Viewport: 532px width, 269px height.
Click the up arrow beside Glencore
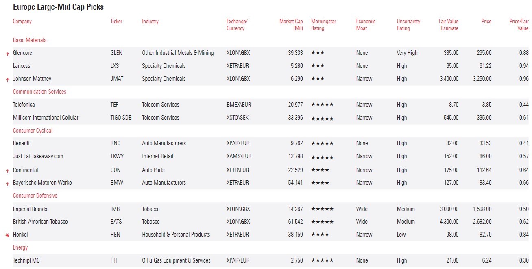pos(7,54)
